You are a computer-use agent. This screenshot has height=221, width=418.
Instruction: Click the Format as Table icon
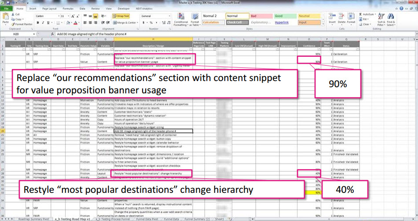[194, 19]
